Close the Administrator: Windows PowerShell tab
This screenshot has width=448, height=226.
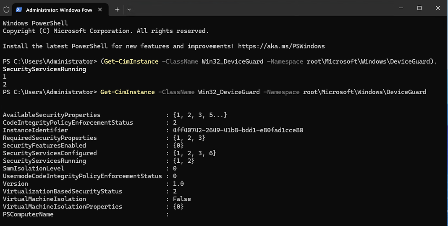(x=100, y=9)
